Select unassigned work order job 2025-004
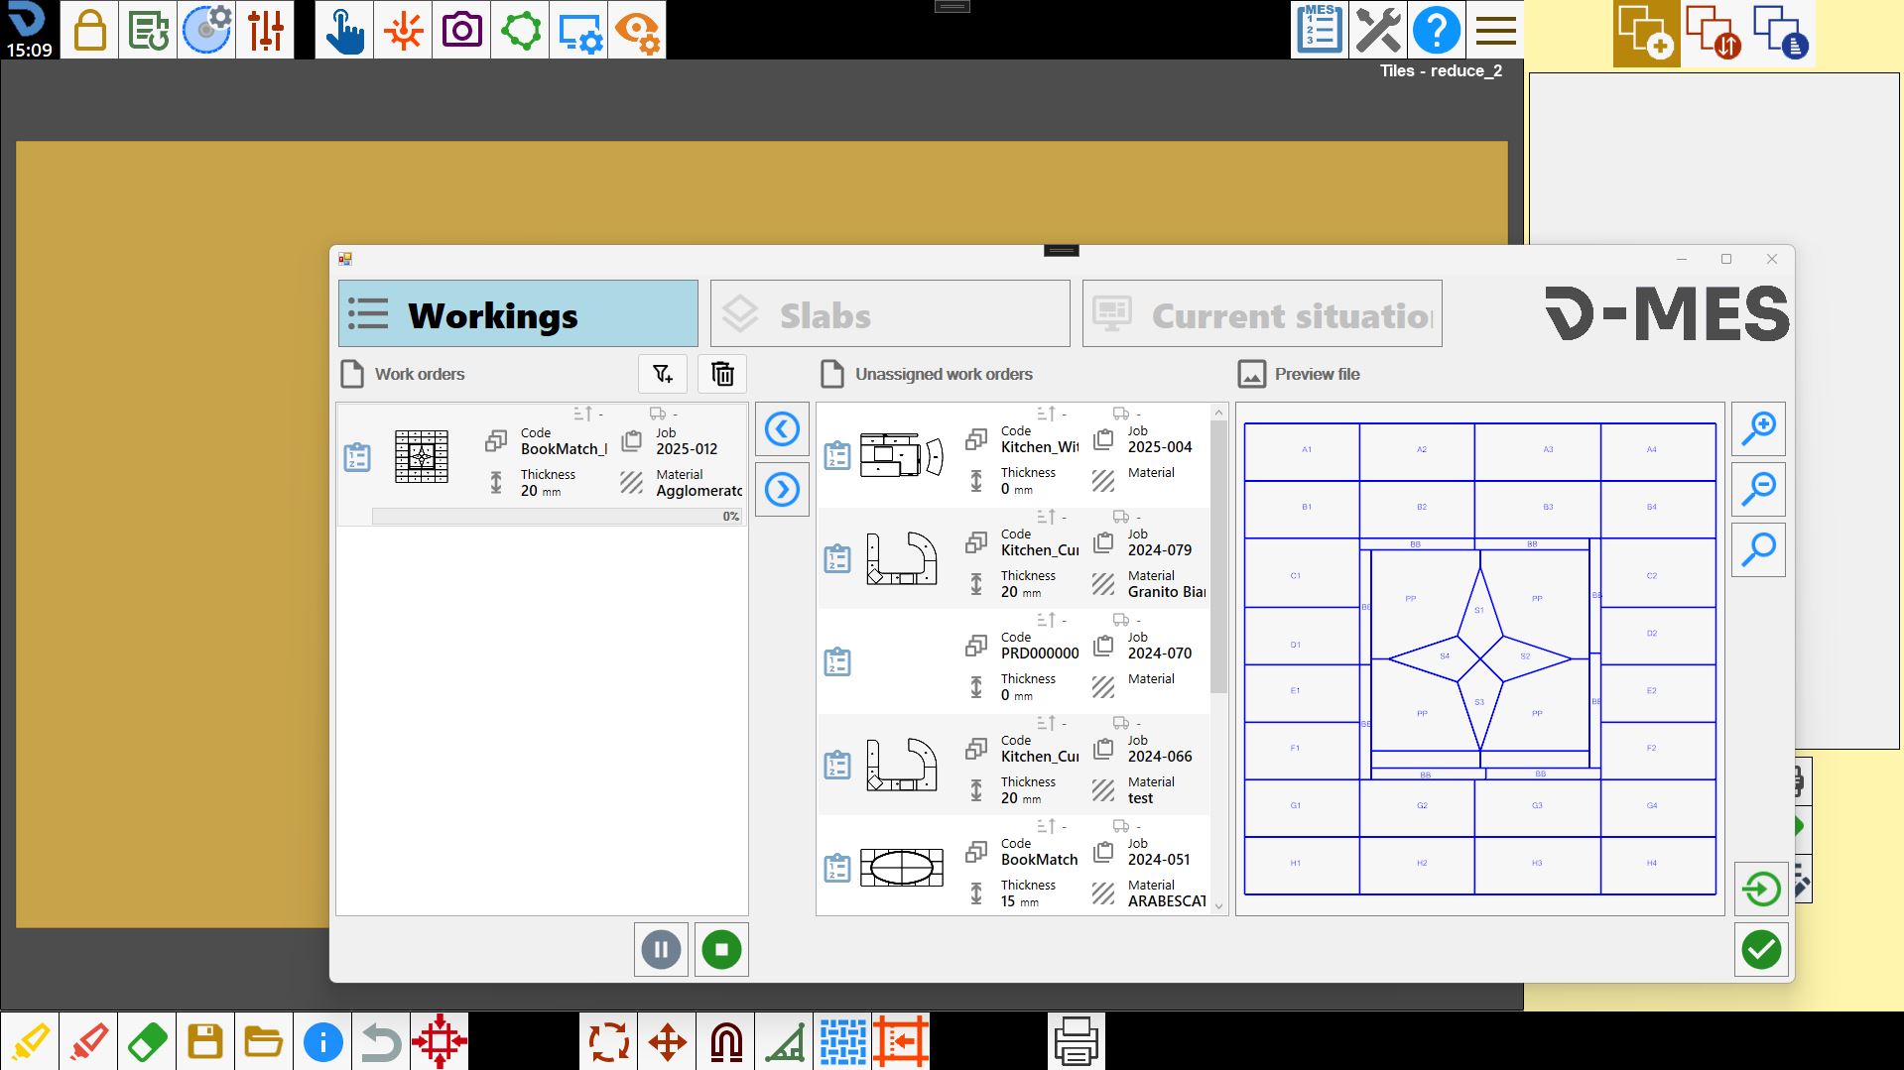The width and height of the screenshot is (1904, 1070). (x=1013, y=454)
